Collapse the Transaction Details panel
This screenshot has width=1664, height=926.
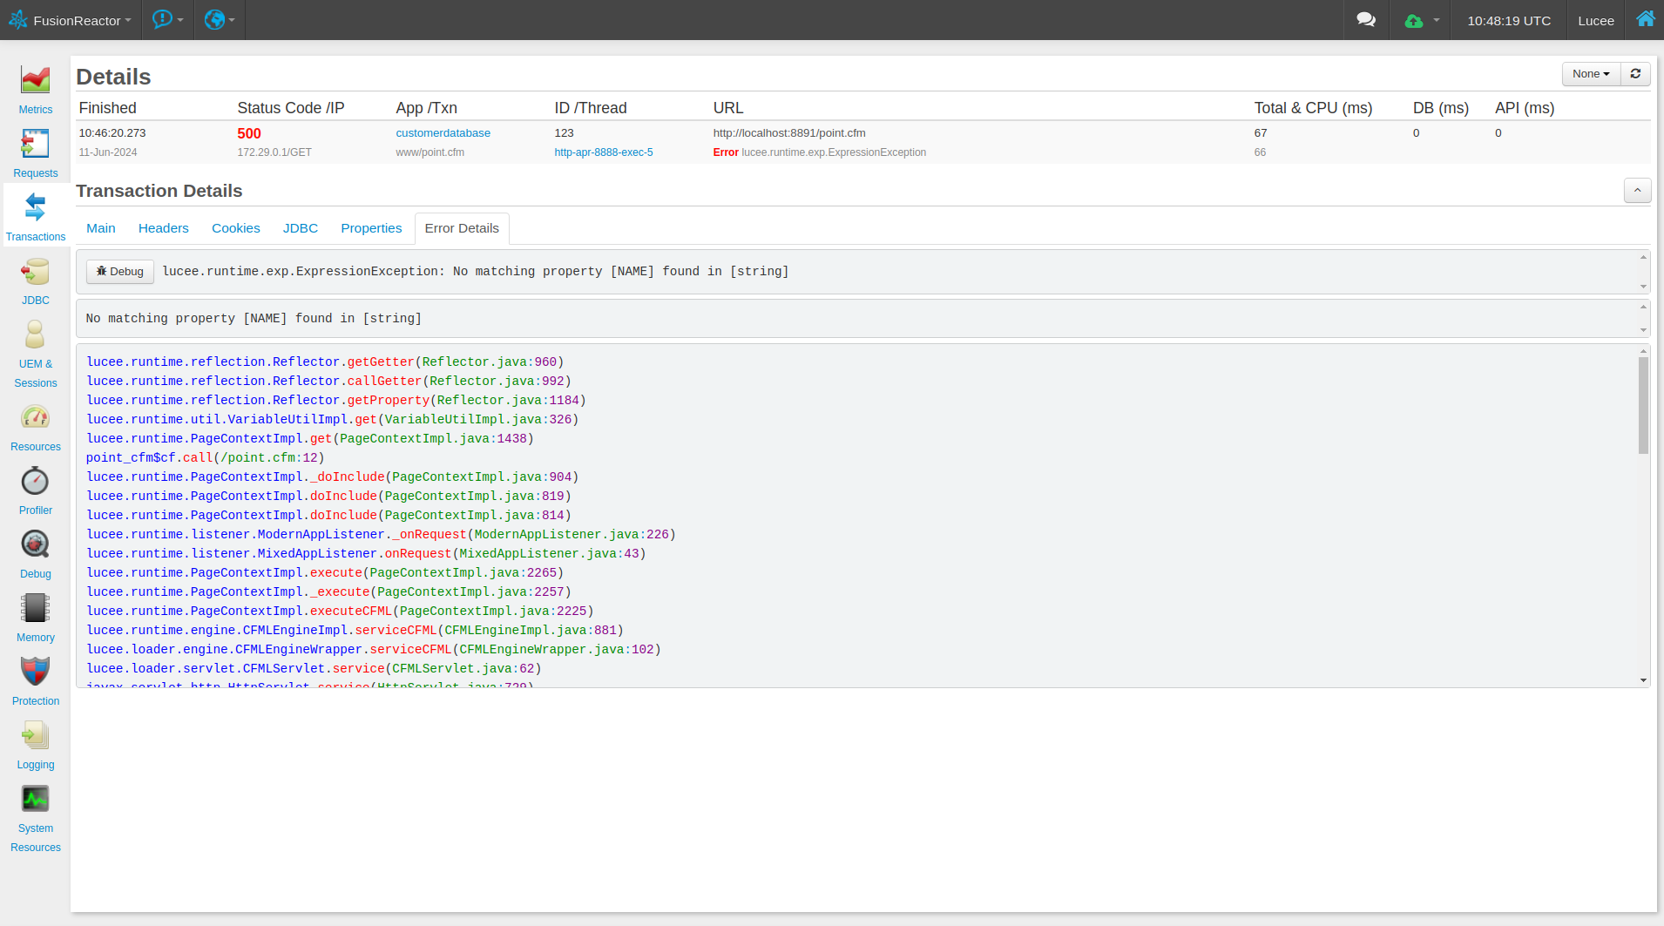pyautogui.click(x=1637, y=191)
